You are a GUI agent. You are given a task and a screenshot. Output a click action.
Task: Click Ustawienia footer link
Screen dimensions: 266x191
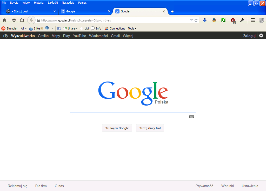[250, 186]
